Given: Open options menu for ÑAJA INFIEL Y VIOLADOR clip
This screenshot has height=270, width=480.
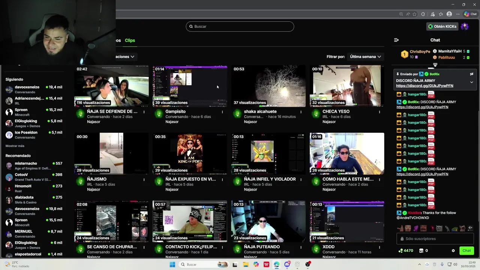Looking at the screenshot, I should tap(301, 180).
